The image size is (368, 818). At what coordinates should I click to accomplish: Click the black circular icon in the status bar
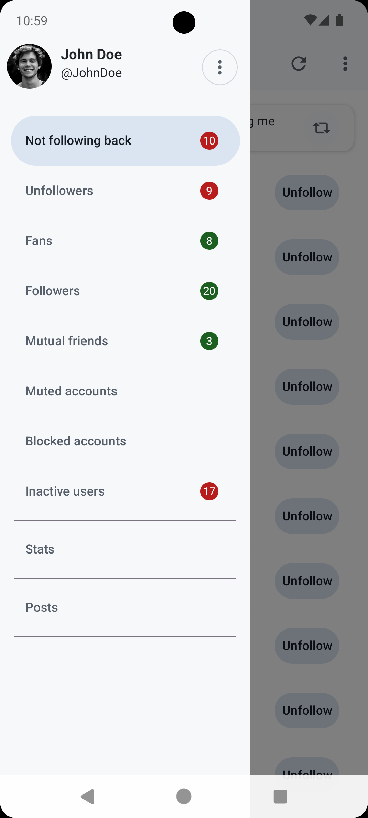point(184,22)
